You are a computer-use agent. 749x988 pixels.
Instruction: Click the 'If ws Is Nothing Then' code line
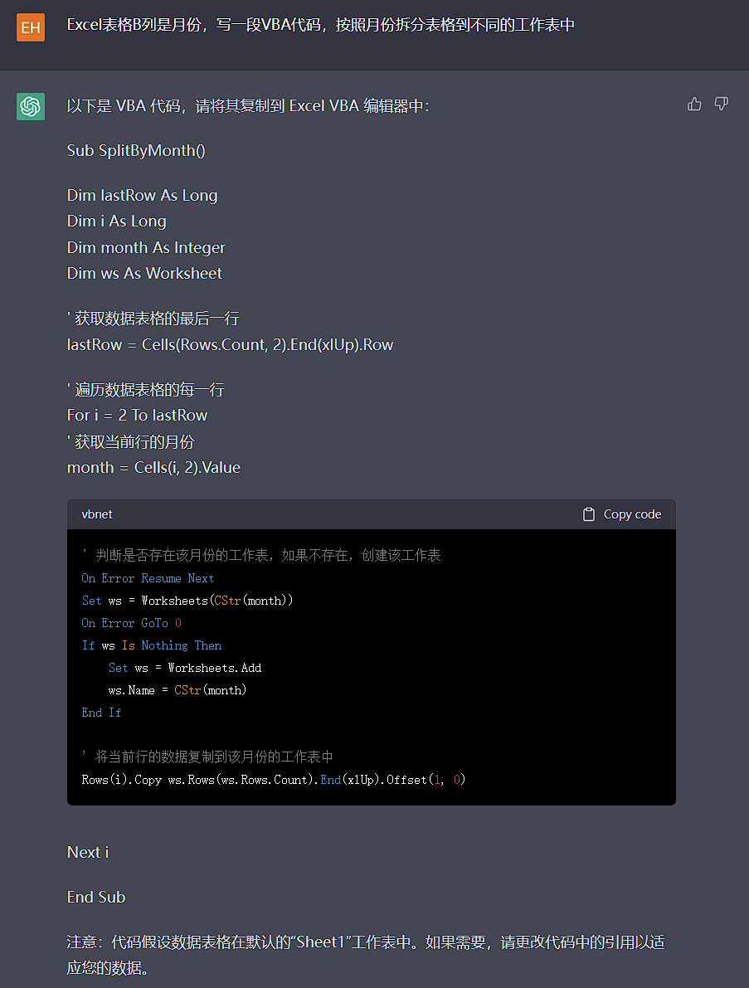tap(152, 645)
